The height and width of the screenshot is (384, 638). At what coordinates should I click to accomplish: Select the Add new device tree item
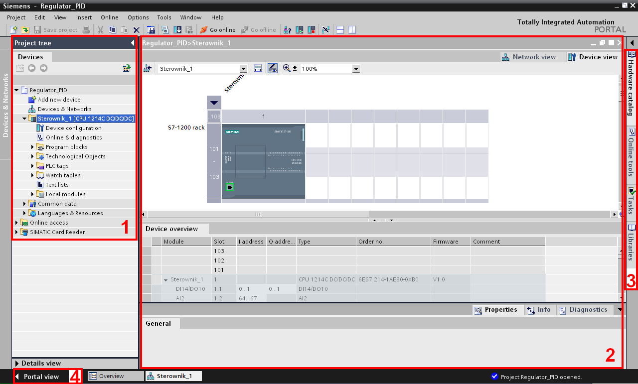[59, 100]
